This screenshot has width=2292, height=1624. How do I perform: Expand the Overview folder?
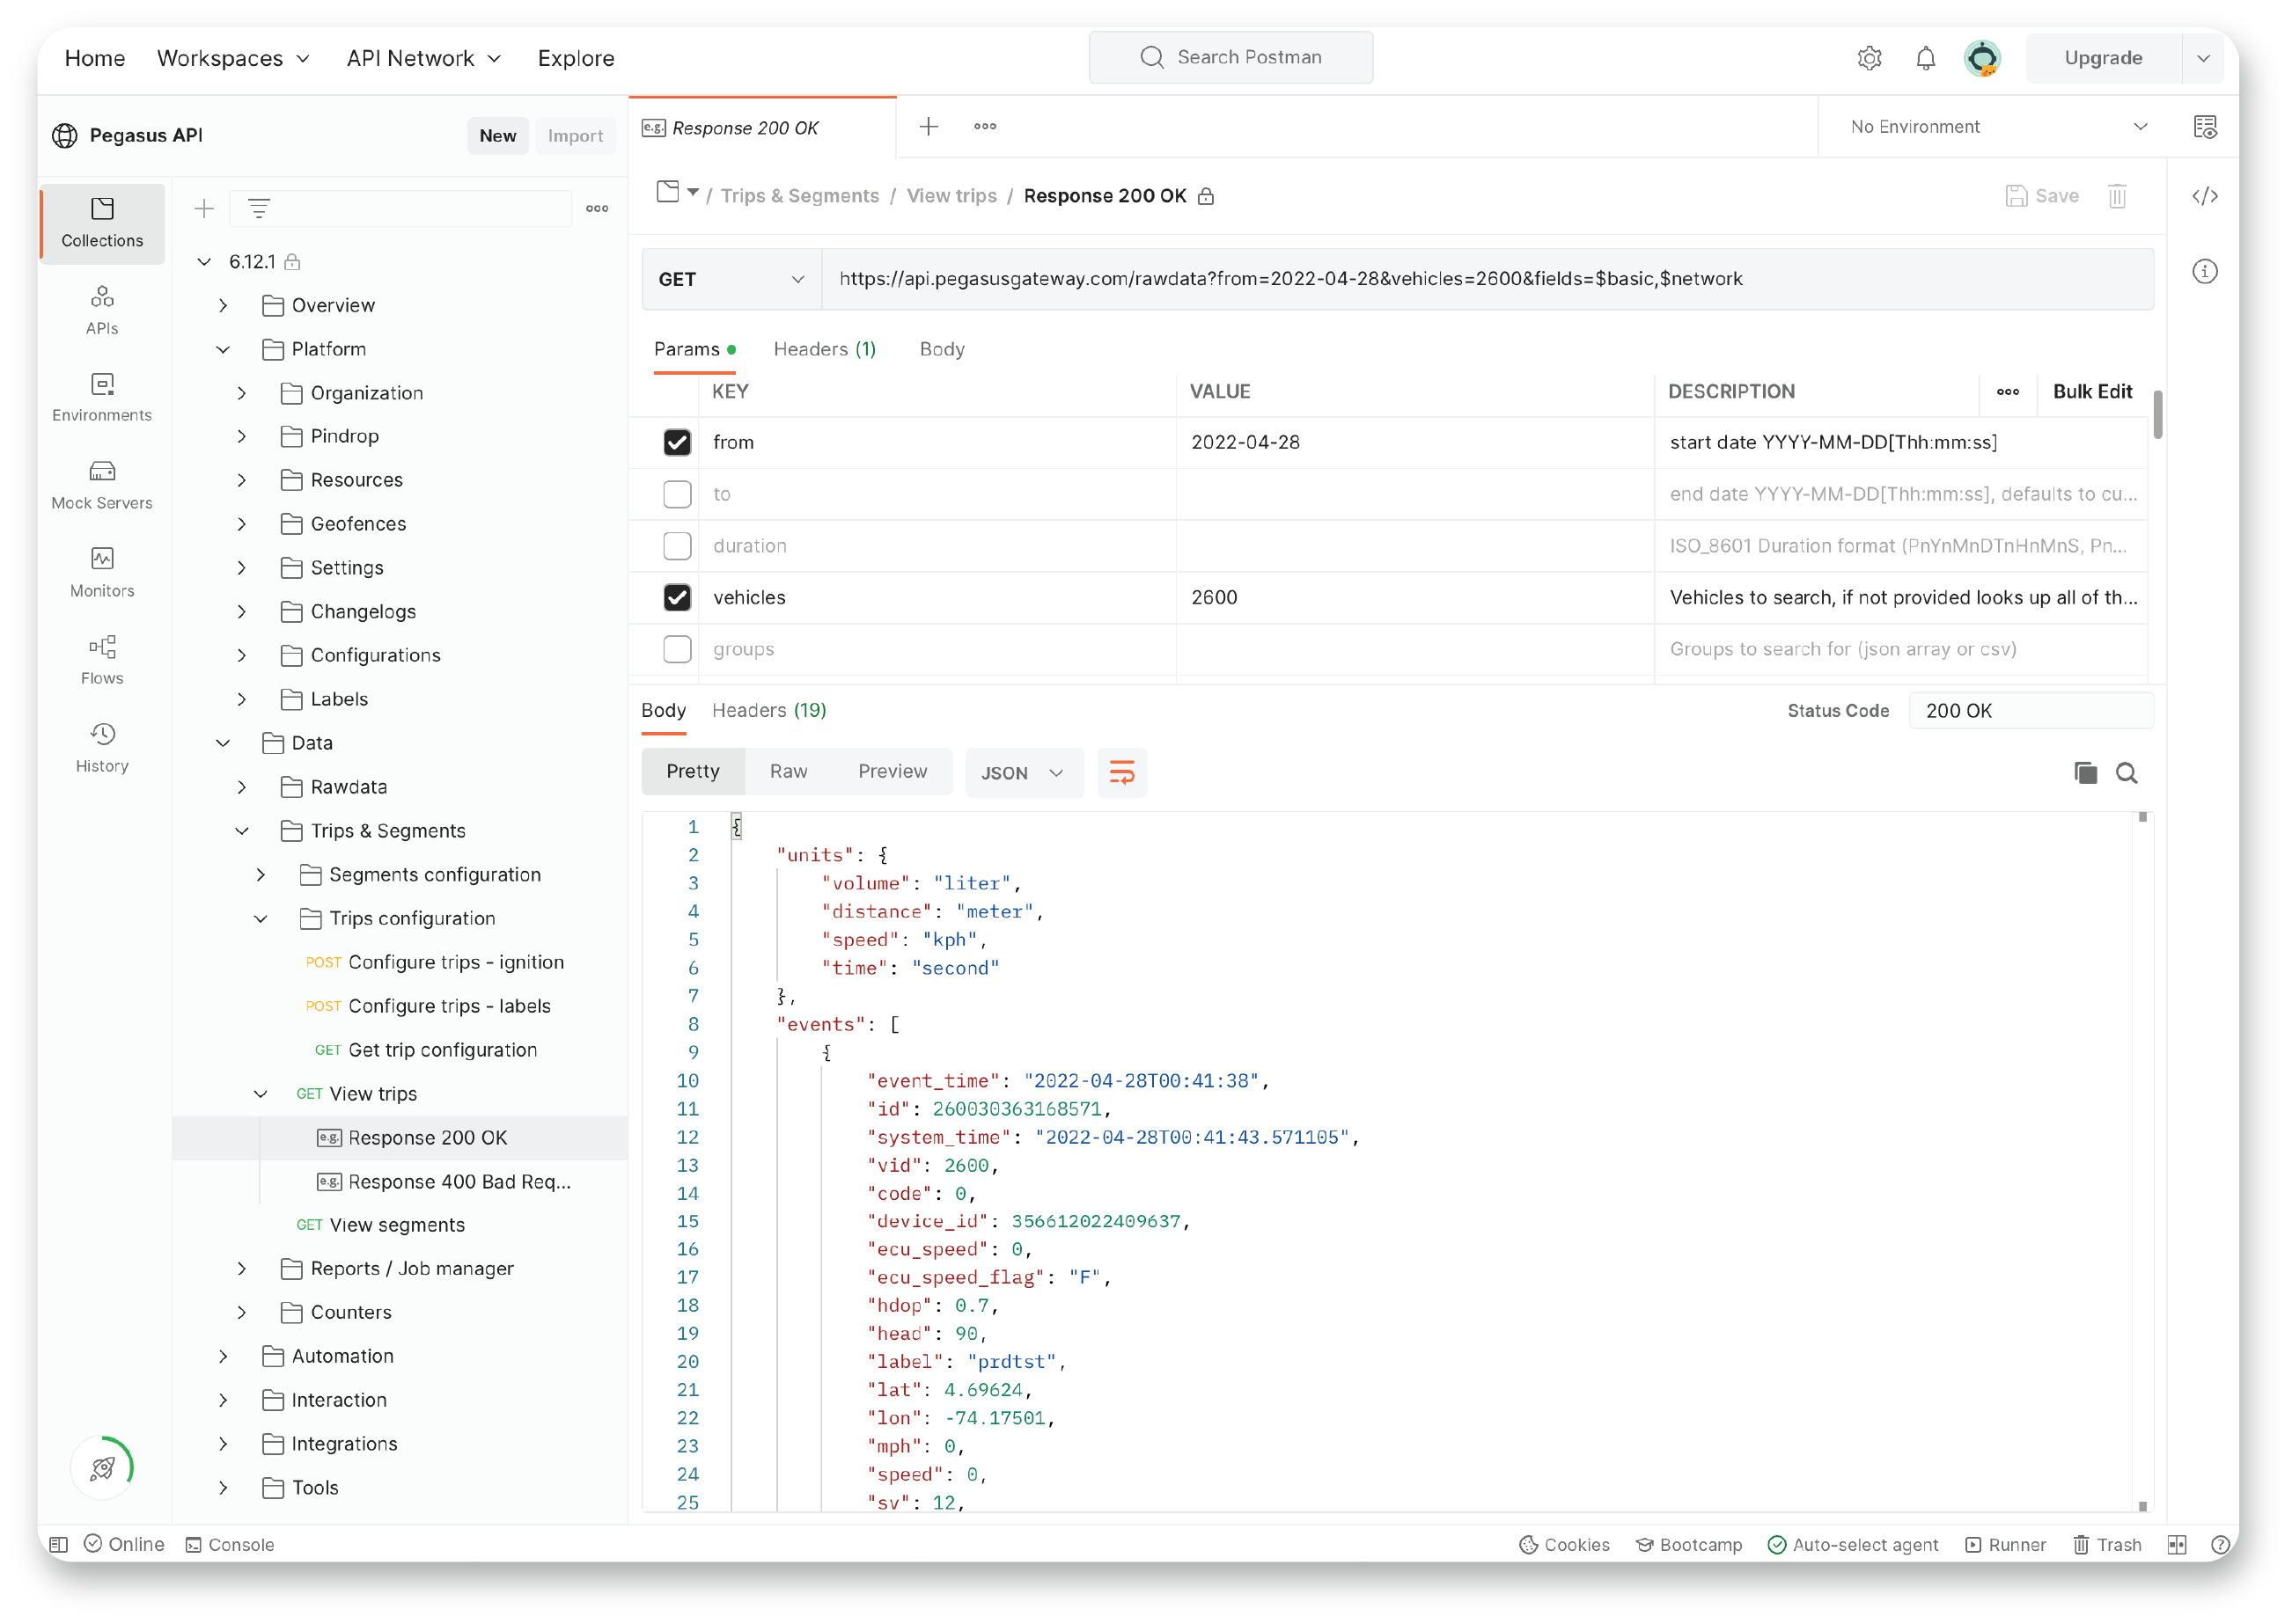[223, 305]
